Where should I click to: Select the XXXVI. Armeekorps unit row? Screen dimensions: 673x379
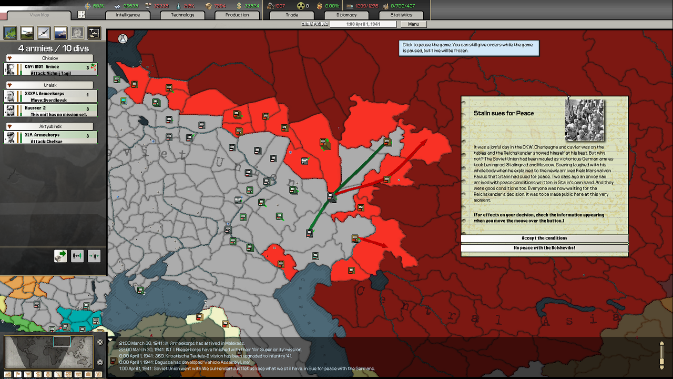tap(50, 96)
